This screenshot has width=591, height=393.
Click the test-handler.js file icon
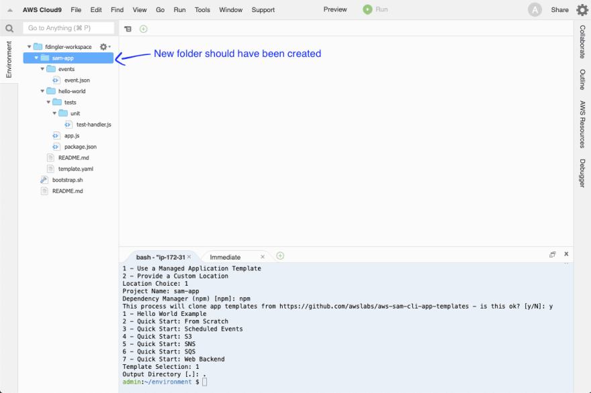(x=68, y=125)
